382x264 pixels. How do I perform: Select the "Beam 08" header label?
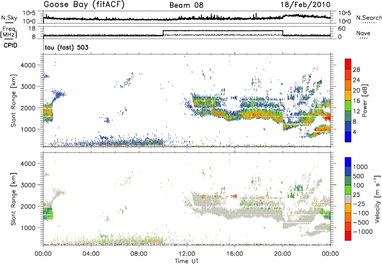pos(186,5)
